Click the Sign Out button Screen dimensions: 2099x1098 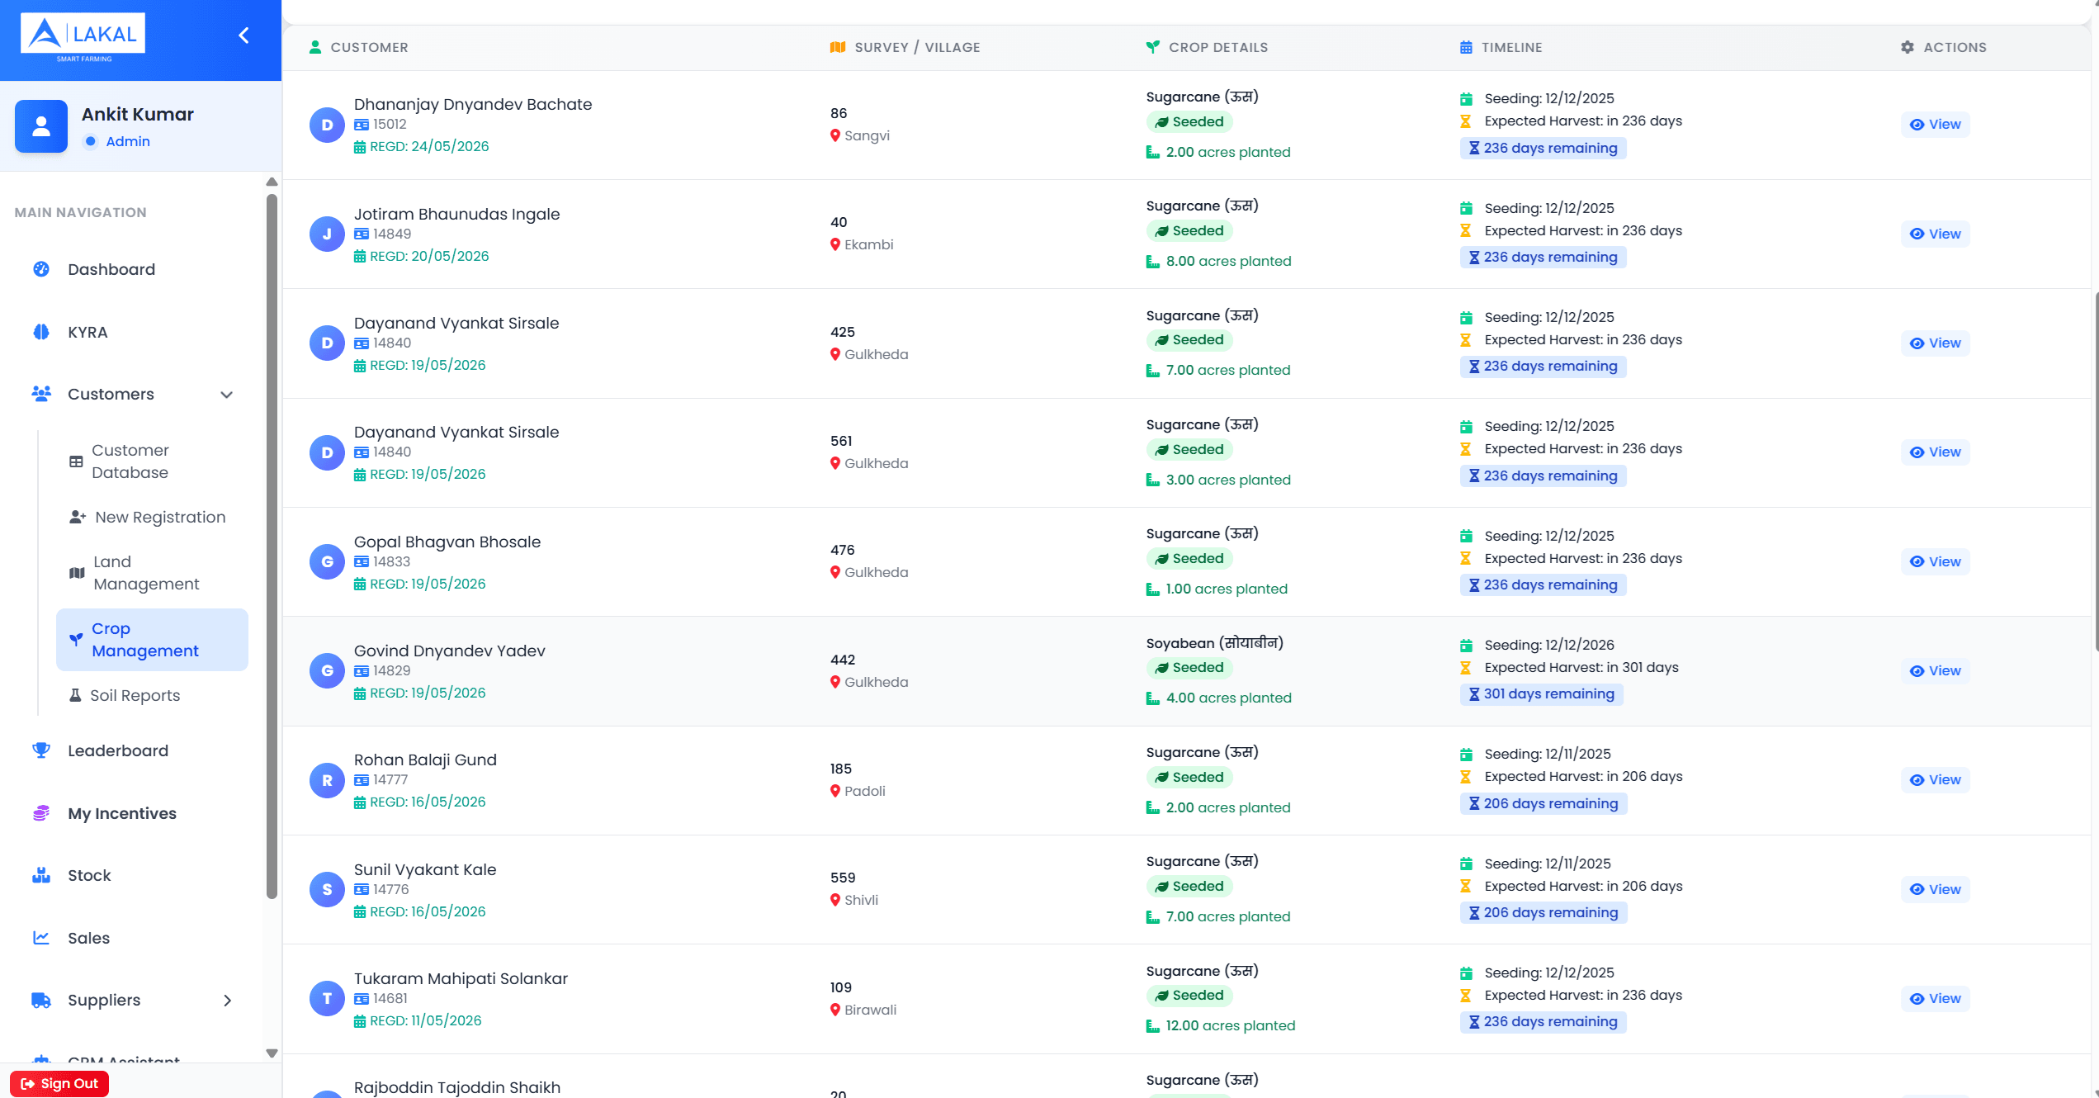[59, 1083]
